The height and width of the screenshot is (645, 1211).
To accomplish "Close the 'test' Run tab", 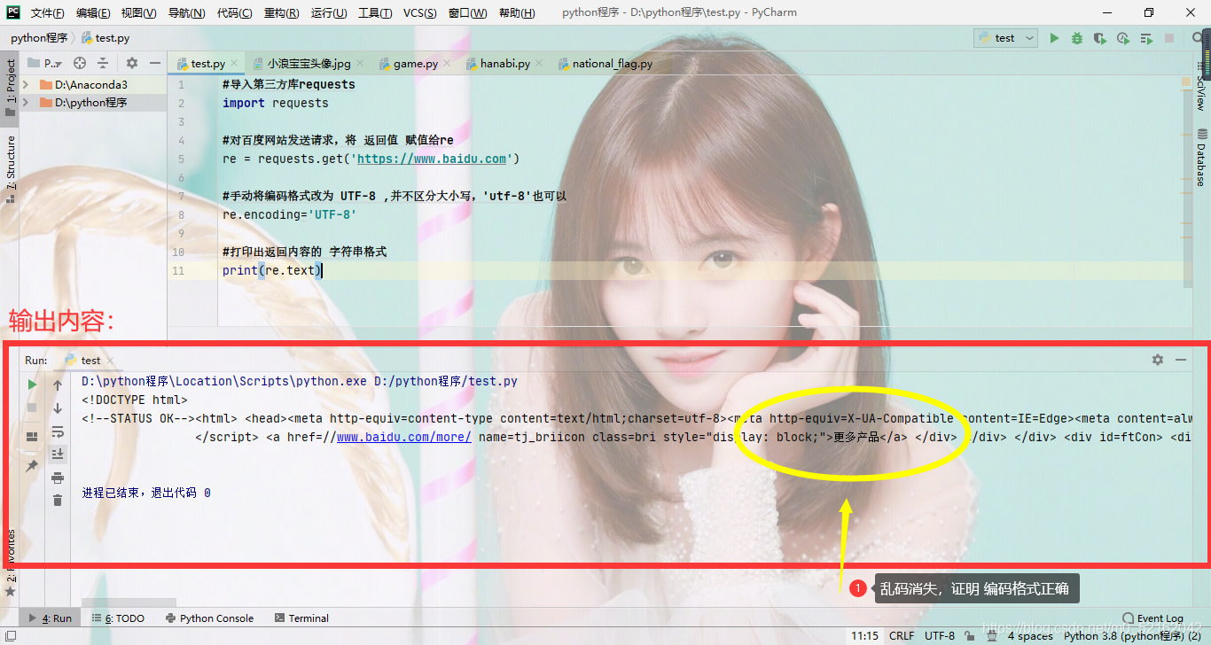I will pyautogui.click(x=110, y=361).
